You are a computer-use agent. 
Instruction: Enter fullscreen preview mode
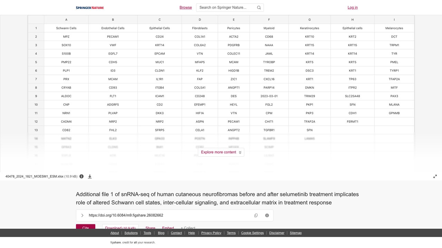(435, 176)
